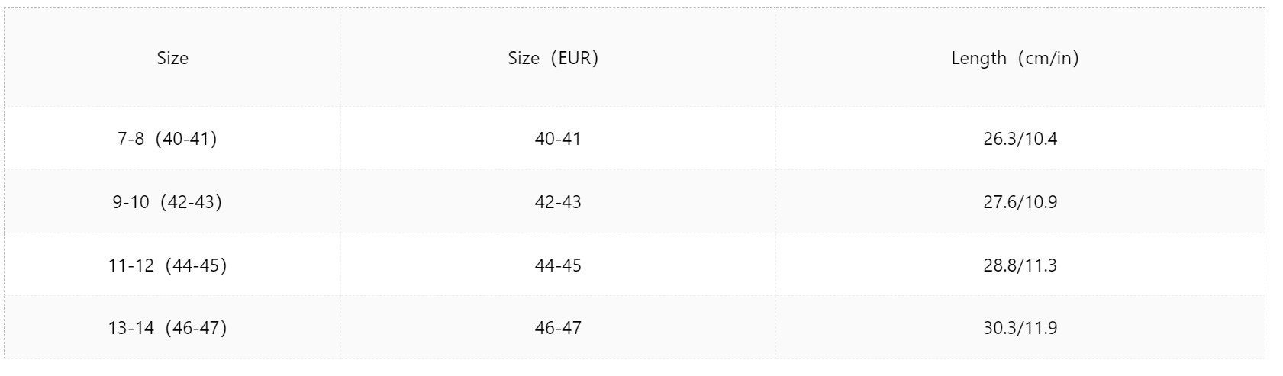Click the (40-41) text in first column
The width and height of the screenshot is (1283, 376).
186,139
